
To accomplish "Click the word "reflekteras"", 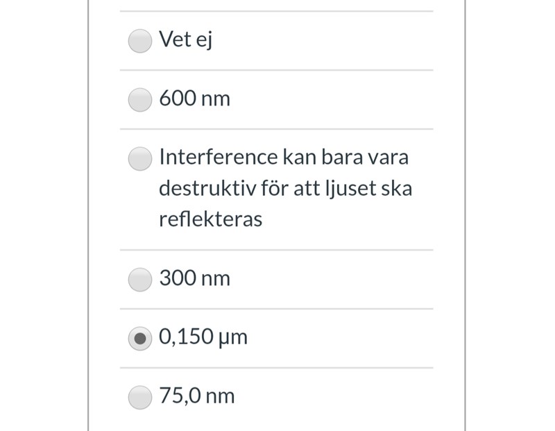I will point(210,219).
